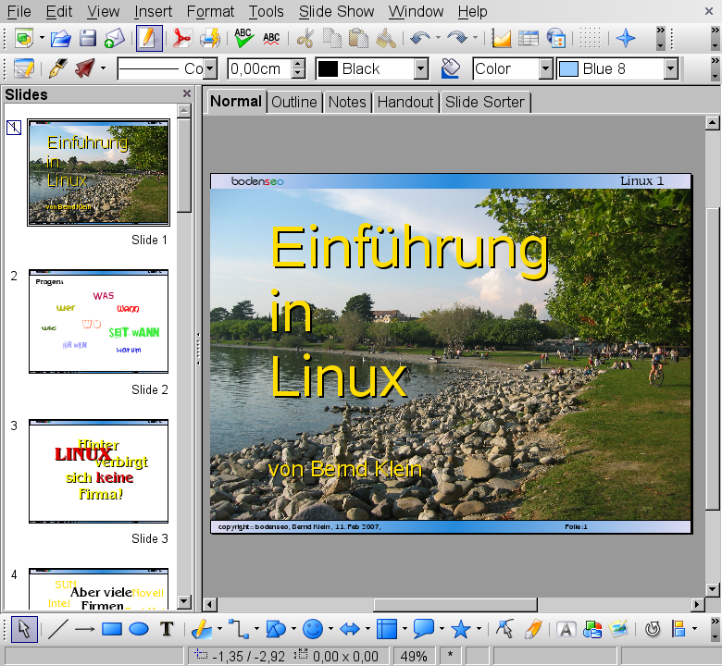Undo the last action
This screenshot has width=722, height=666.
420,38
